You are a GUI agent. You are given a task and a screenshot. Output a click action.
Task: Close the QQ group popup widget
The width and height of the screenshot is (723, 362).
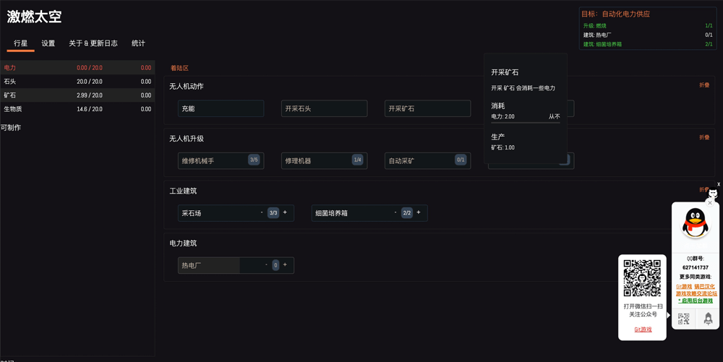[710, 202]
